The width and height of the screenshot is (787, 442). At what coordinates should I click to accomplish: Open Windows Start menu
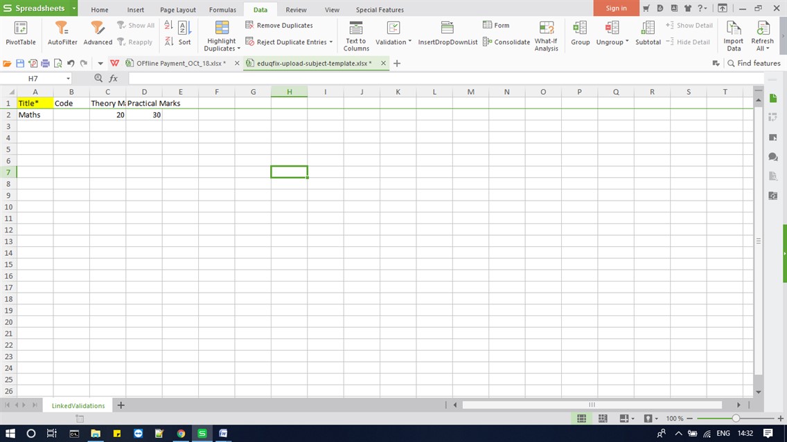coord(10,433)
